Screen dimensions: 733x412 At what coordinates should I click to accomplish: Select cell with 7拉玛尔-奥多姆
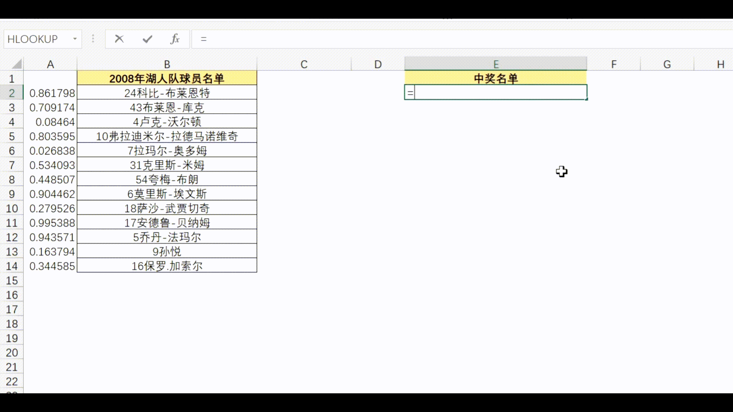[167, 151]
